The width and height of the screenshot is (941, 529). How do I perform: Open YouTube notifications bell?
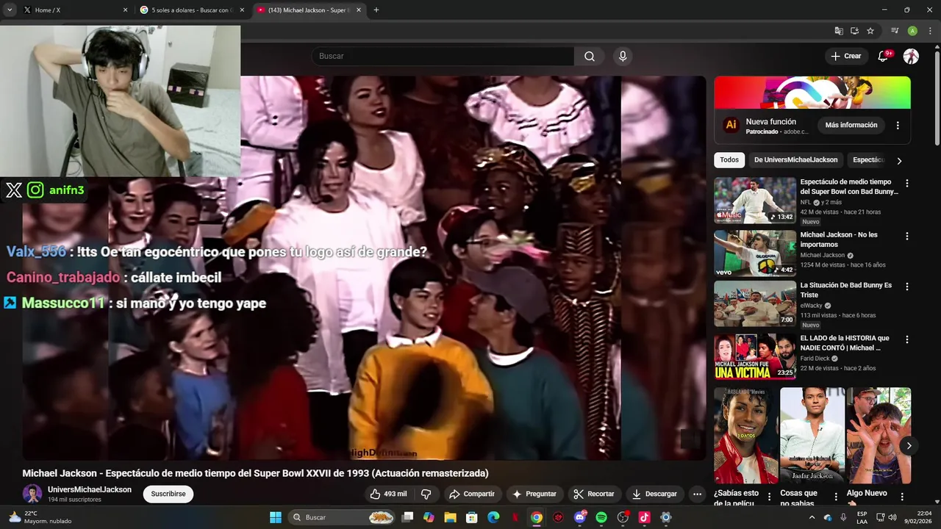point(884,57)
